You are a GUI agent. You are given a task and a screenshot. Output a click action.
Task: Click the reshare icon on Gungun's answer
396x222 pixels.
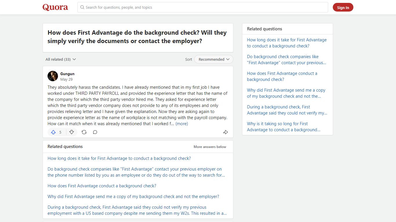tap(84, 132)
